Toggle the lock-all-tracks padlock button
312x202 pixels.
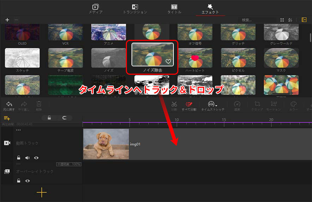point(49,118)
